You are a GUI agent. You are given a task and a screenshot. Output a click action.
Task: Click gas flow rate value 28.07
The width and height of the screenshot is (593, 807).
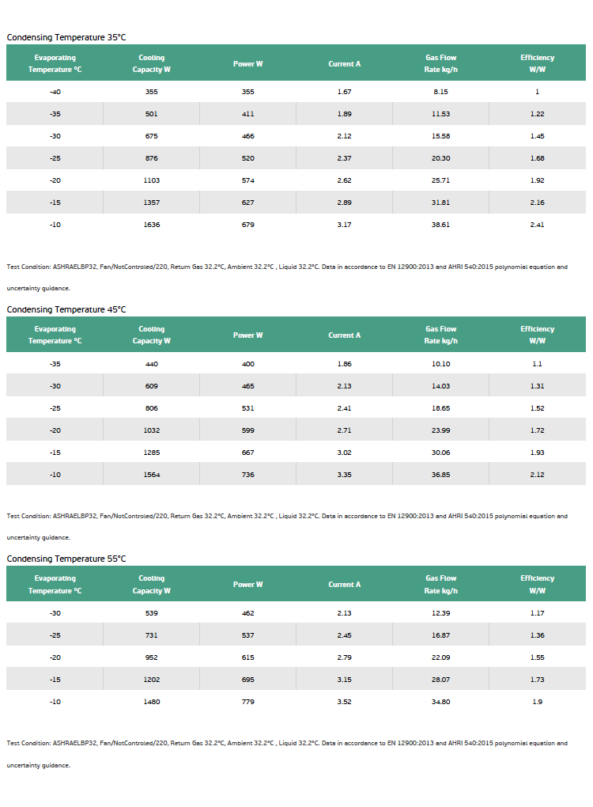click(440, 680)
